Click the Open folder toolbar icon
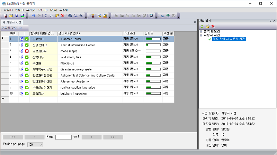Image resolution: width=277 pixels, height=155 pixels. [x=11, y=16]
